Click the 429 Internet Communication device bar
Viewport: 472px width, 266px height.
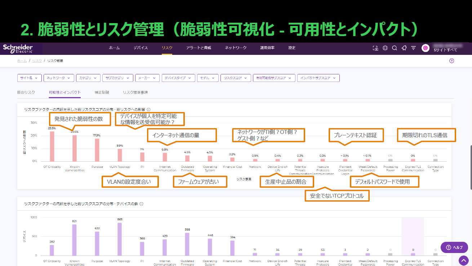pos(165,247)
